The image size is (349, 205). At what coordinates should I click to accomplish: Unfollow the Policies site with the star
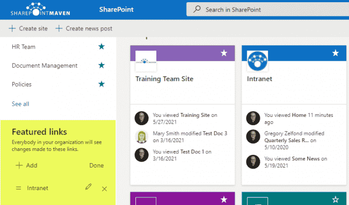[101, 84]
